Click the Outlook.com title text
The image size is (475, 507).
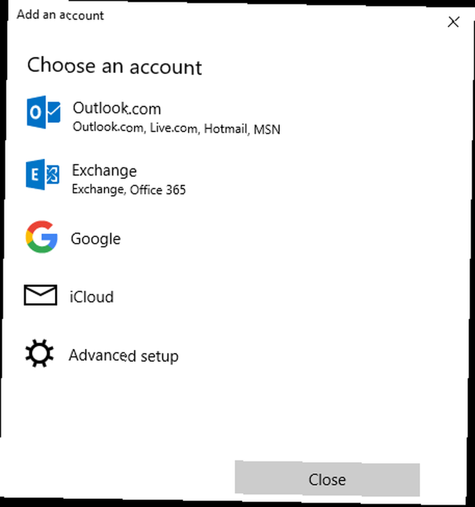[x=117, y=108]
